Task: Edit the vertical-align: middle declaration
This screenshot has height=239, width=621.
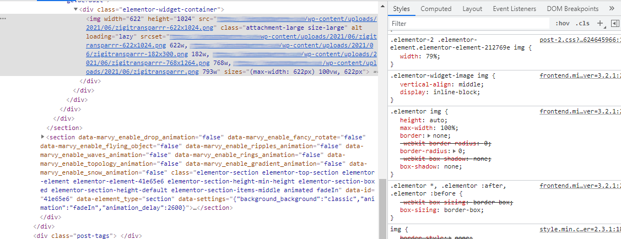Action: tap(442, 84)
